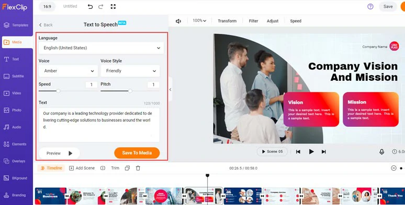405x205 pixels.
Task: Open the Language dropdown
Action: pos(101,48)
